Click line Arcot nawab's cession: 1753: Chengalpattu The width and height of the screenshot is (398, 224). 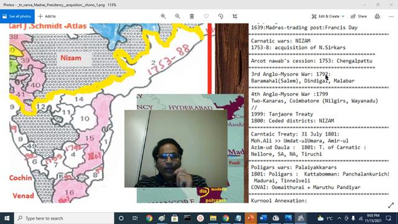tap(312, 61)
